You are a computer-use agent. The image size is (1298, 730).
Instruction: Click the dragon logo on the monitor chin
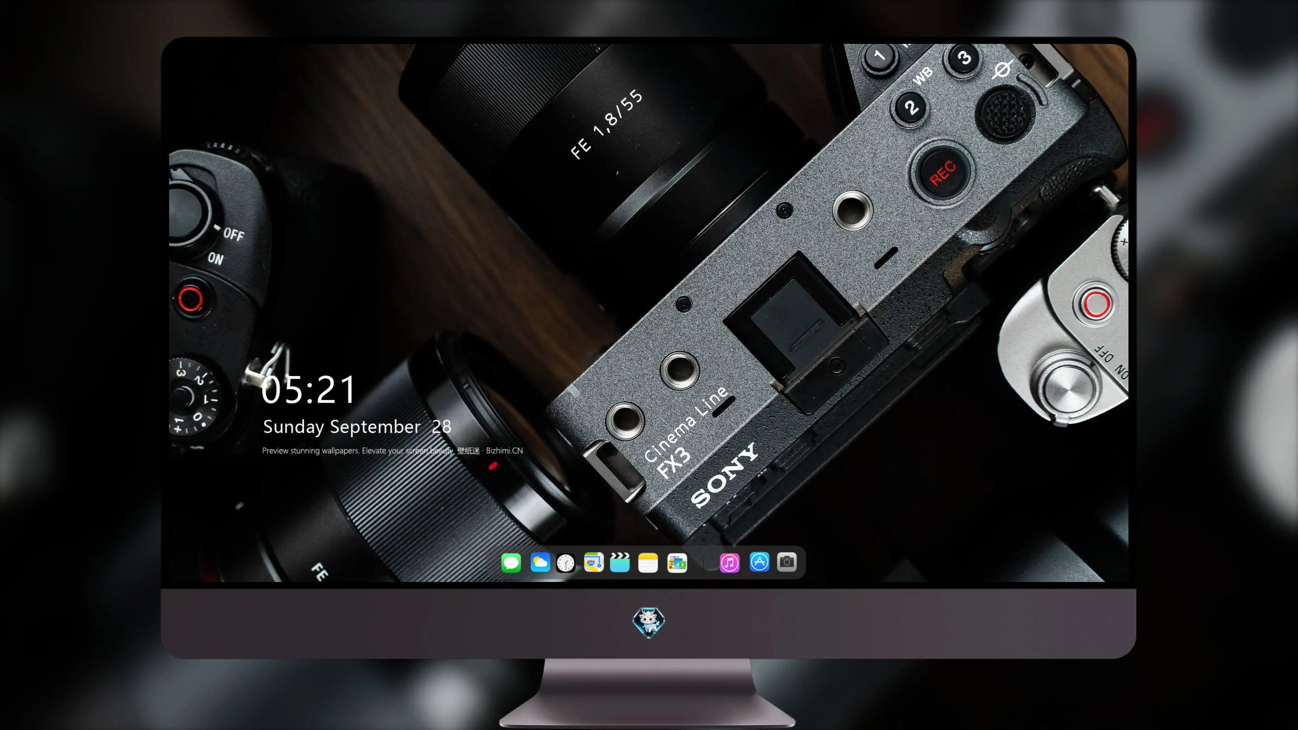point(649,623)
